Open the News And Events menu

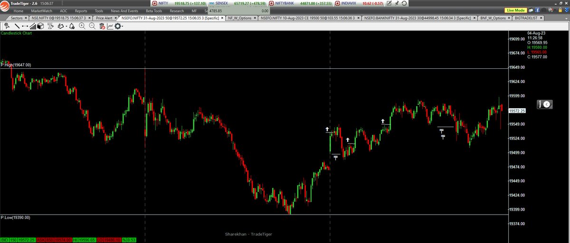[x=124, y=10]
